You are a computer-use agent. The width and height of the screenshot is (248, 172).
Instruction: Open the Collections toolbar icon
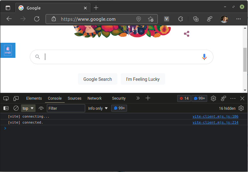pos(196,19)
